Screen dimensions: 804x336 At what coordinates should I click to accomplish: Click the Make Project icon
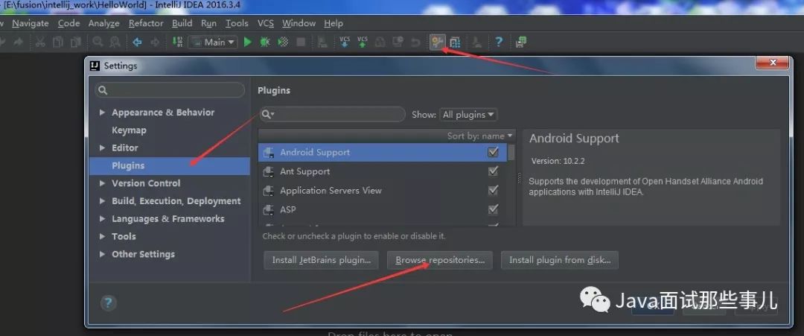point(177,42)
